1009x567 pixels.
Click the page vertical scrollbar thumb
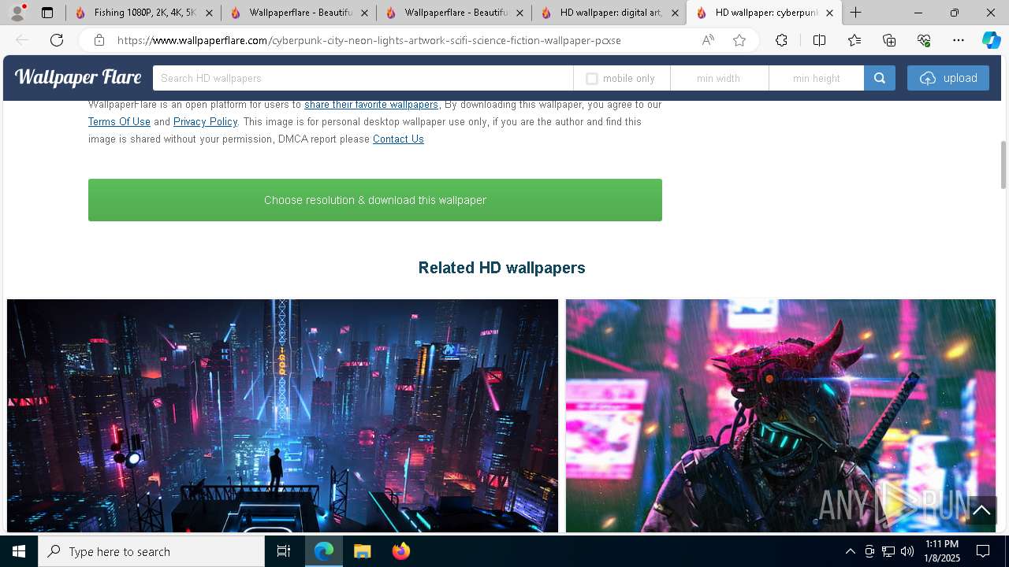tap(1003, 165)
